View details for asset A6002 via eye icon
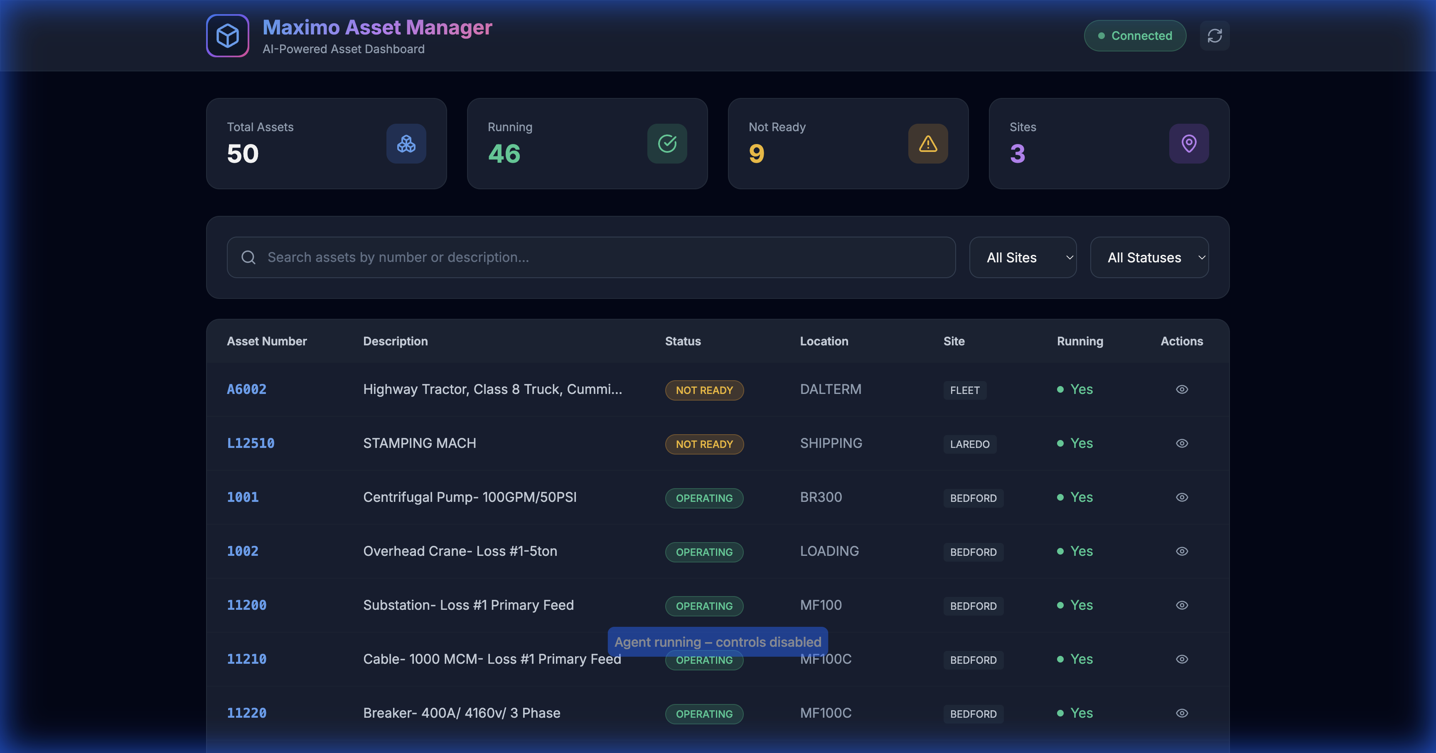Image resolution: width=1436 pixels, height=753 pixels. [1183, 389]
